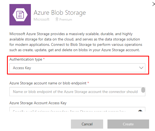Image resolution: width=155 pixels, height=131 pixels.
Task: Focus the Storage Account Access Key field
Action: tap(77, 109)
